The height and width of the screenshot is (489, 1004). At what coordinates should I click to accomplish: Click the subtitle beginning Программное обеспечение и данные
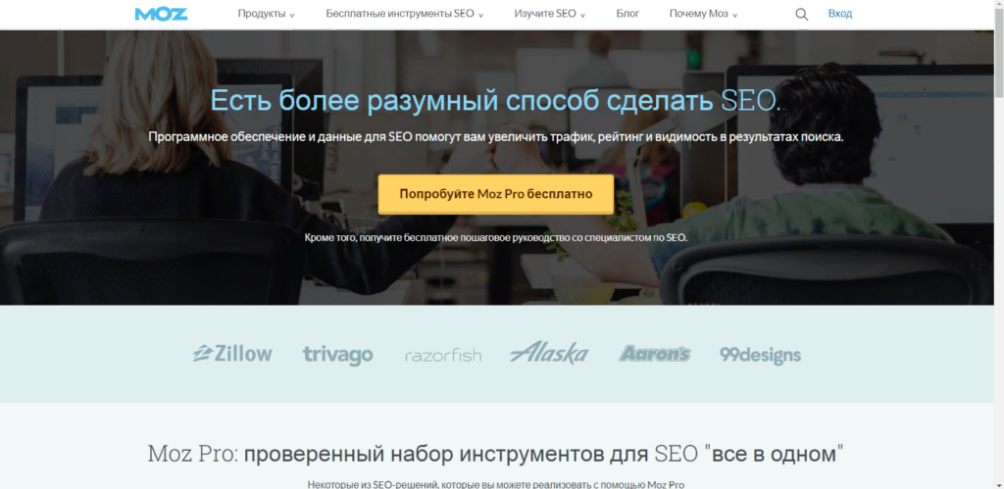pos(495,137)
